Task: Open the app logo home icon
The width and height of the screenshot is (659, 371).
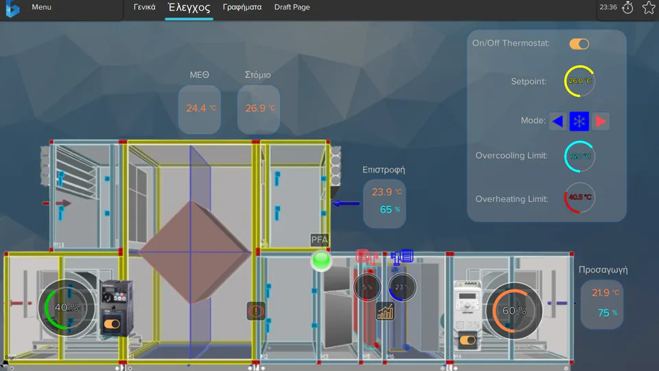Action: point(12,8)
